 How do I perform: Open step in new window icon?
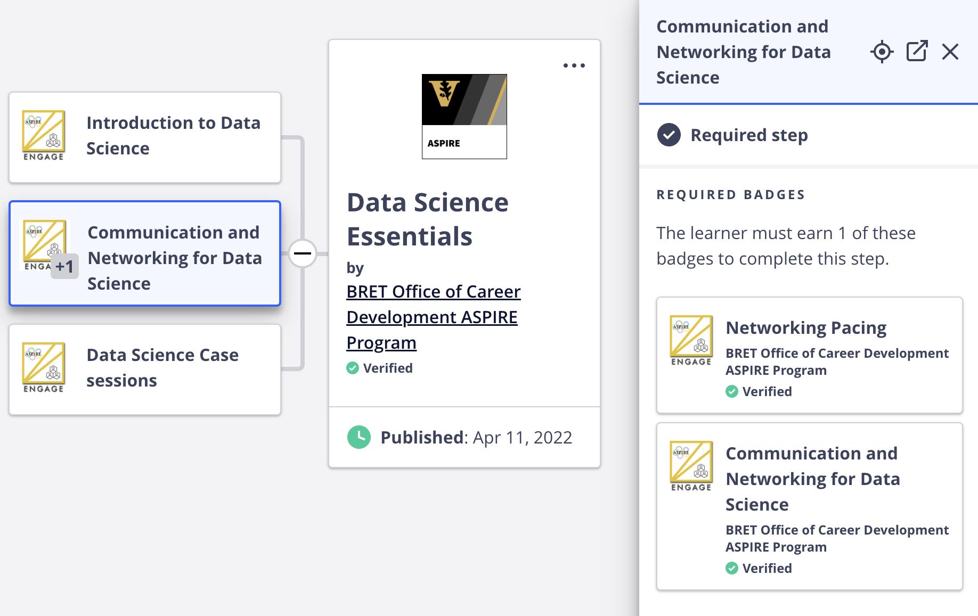point(917,52)
